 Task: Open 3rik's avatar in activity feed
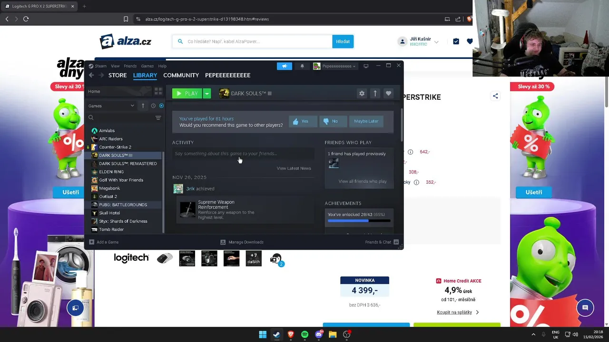[178, 189]
